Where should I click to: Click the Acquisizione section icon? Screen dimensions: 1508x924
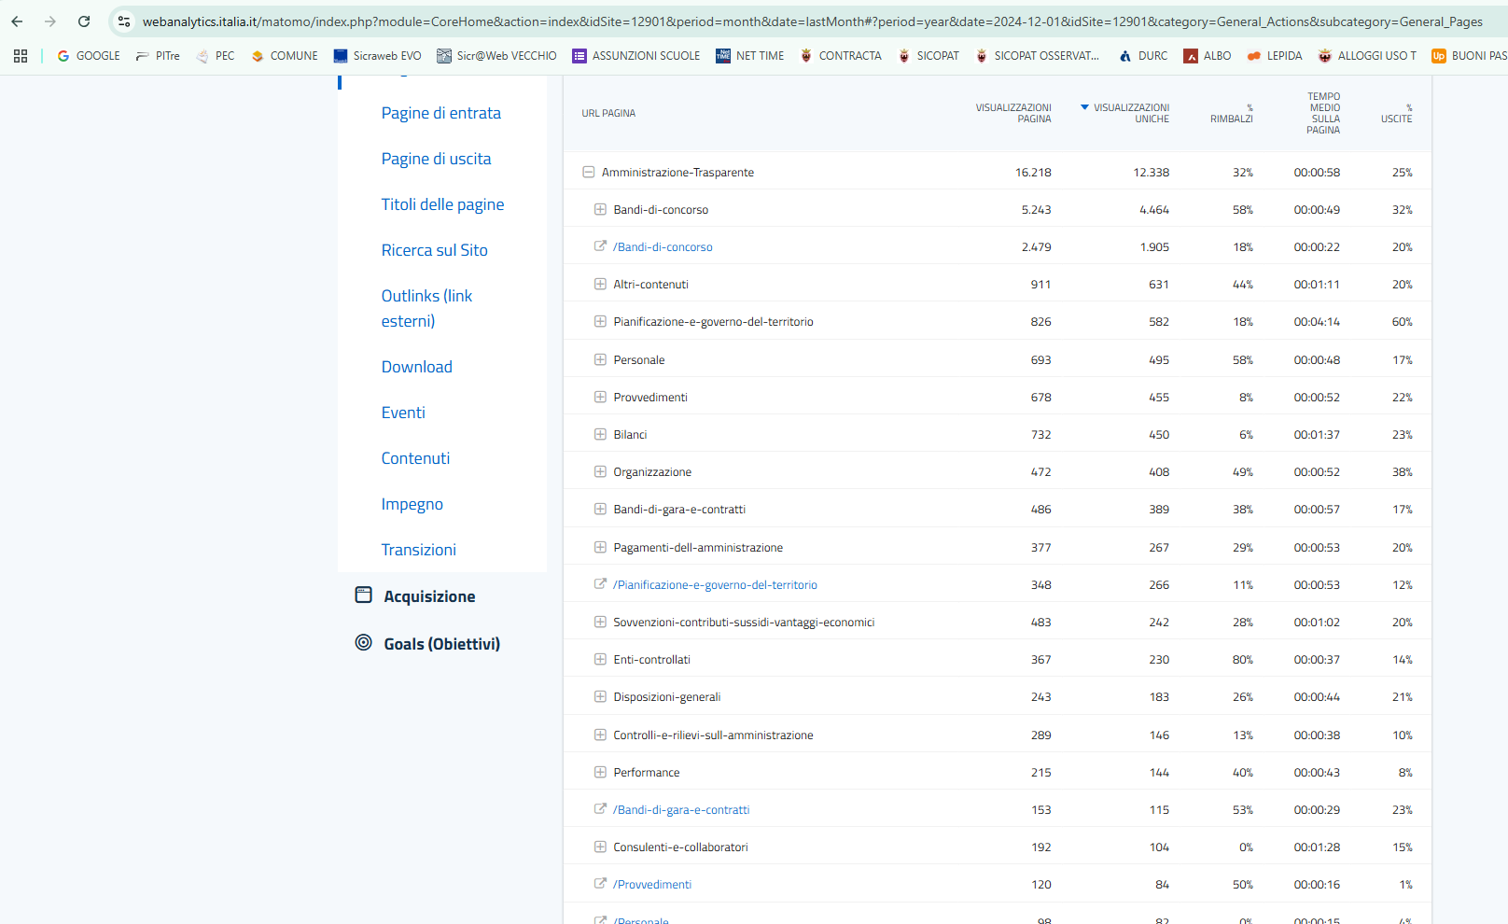pos(364,595)
